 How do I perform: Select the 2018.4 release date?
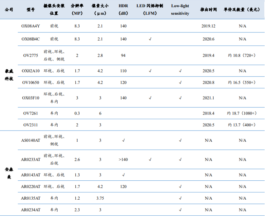click(208, 113)
